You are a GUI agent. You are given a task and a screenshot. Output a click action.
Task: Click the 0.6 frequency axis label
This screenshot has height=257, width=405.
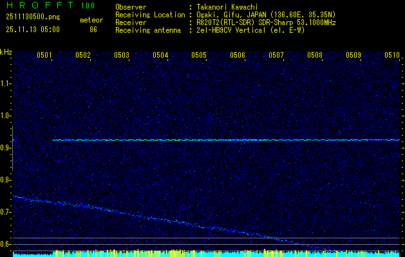coord(6,244)
